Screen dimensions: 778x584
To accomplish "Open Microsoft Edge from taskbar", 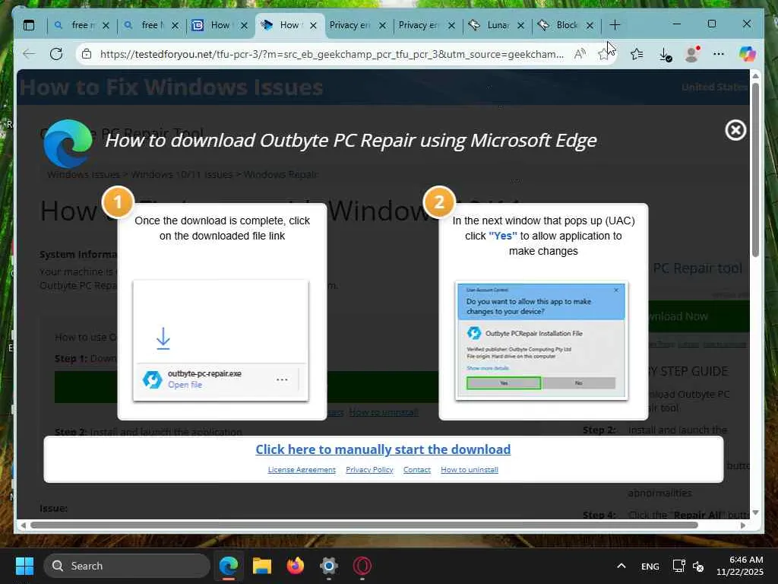I will [x=229, y=566].
